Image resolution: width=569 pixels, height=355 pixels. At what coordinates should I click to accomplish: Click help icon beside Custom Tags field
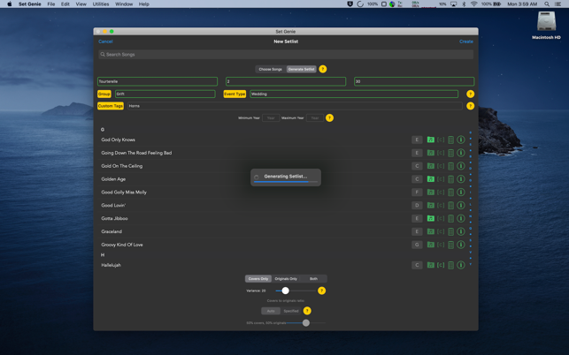470,106
